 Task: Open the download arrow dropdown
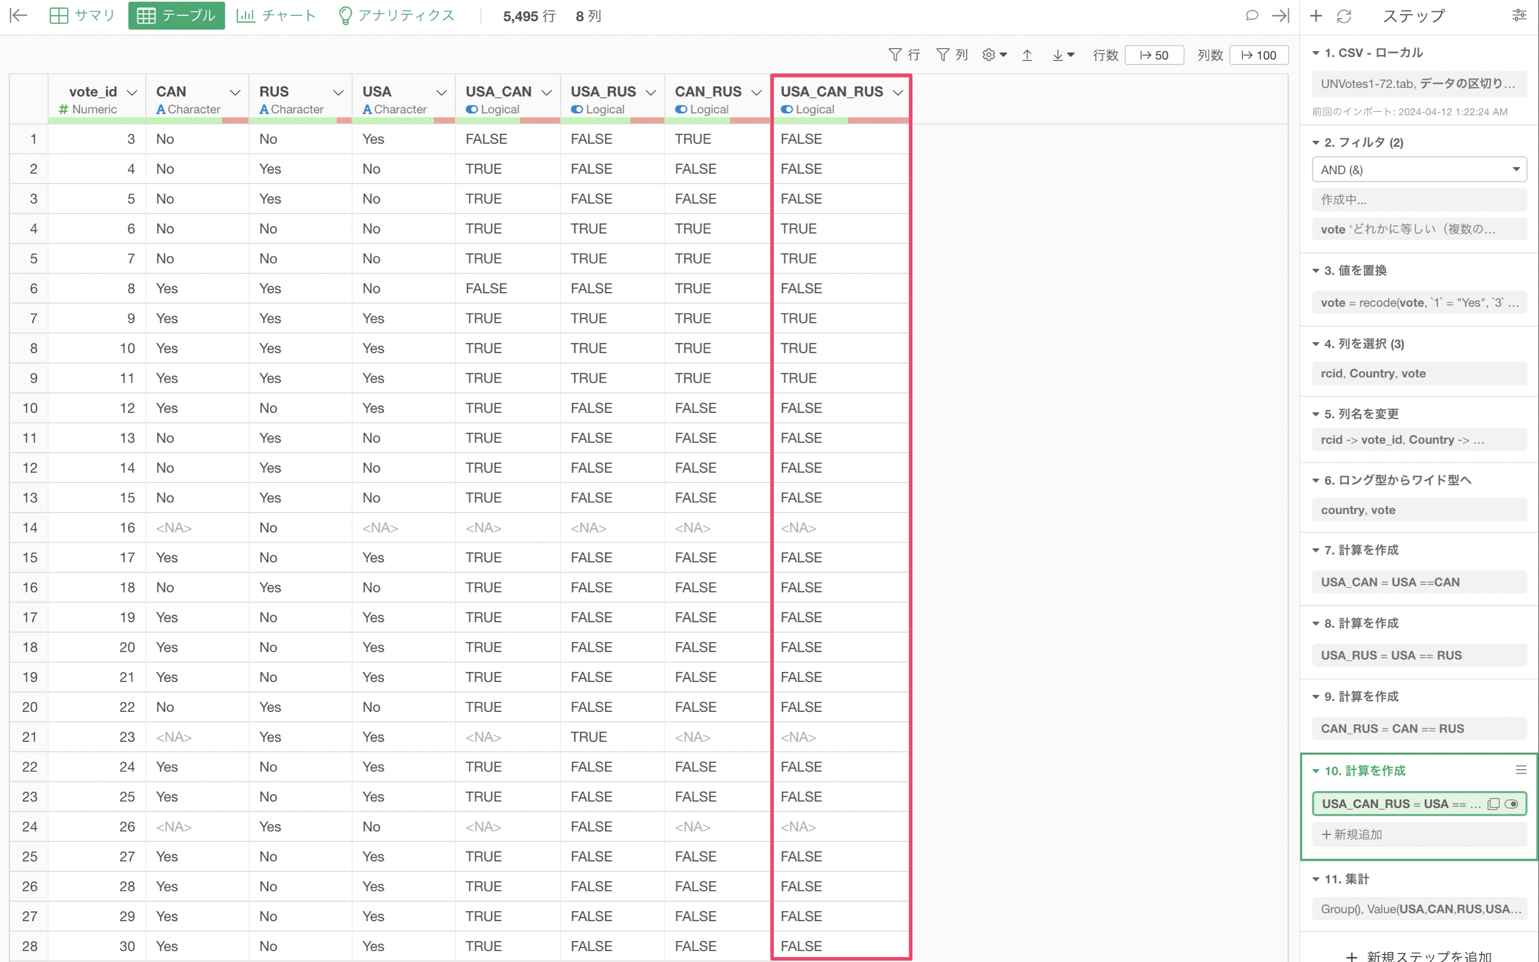click(x=1063, y=55)
